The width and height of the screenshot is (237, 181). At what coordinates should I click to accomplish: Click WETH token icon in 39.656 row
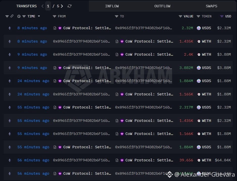(x=199, y=160)
